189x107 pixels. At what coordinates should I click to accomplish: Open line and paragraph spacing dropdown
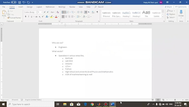tap(79, 16)
